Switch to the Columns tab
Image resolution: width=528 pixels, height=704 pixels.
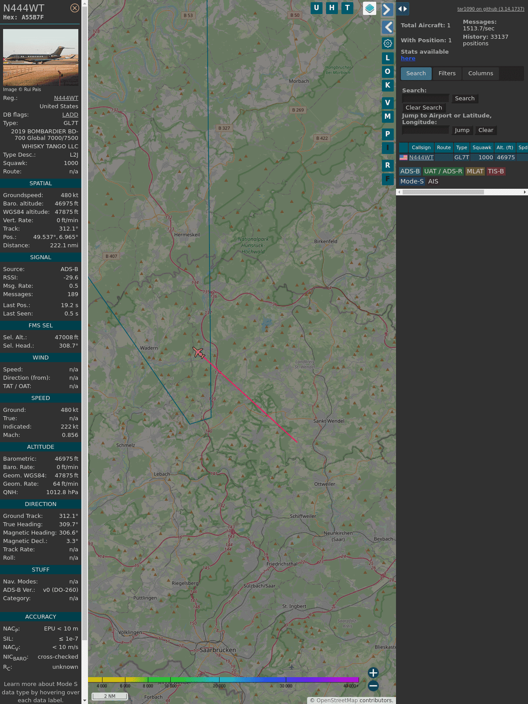[480, 73]
